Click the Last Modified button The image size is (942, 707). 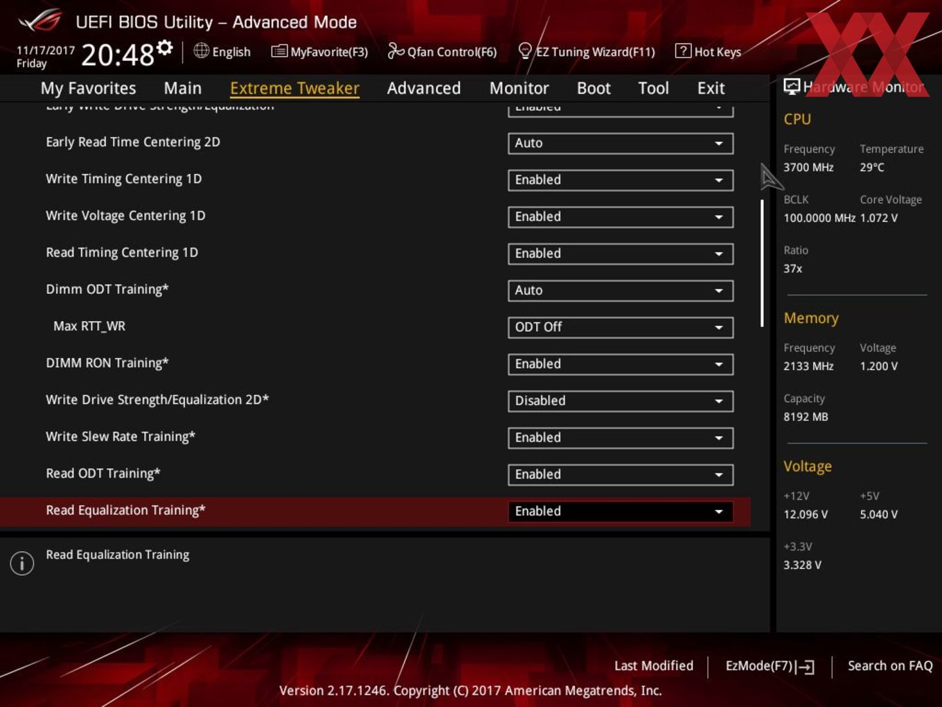[x=654, y=665]
